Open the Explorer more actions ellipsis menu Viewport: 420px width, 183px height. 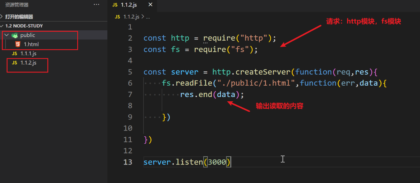point(96,5)
